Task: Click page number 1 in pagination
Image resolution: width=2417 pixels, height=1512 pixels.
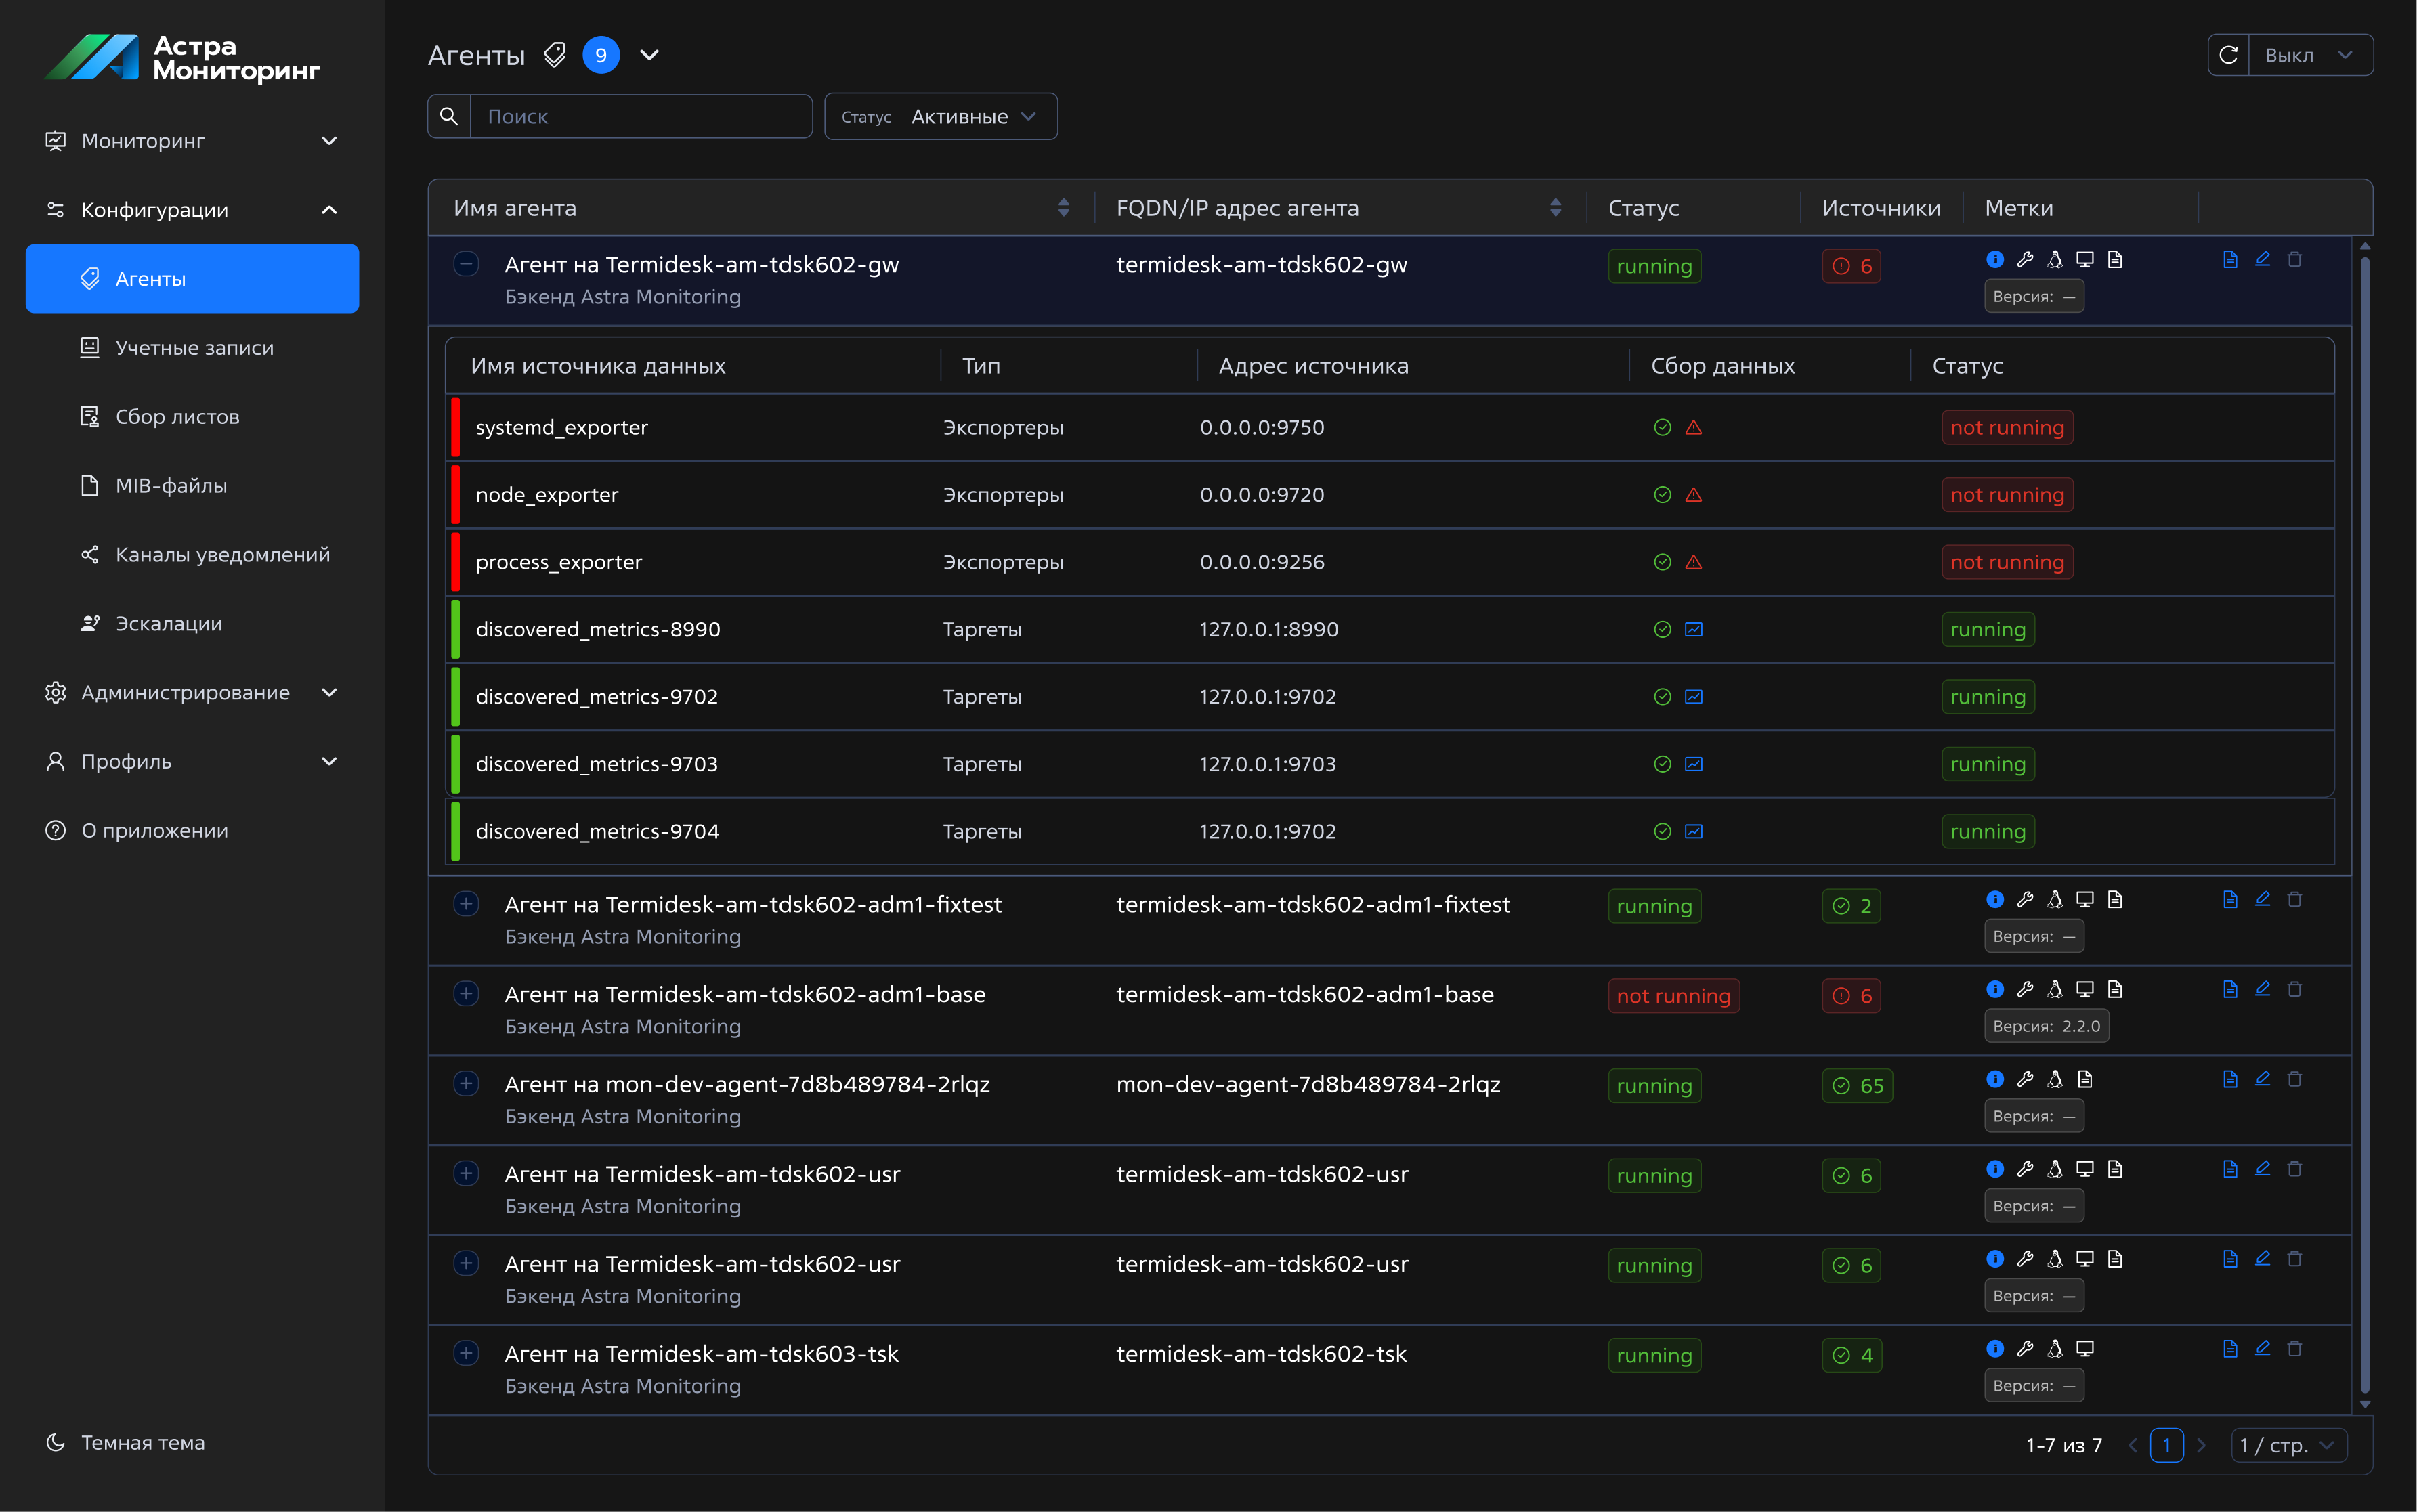Action: [x=2166, y=1445]
